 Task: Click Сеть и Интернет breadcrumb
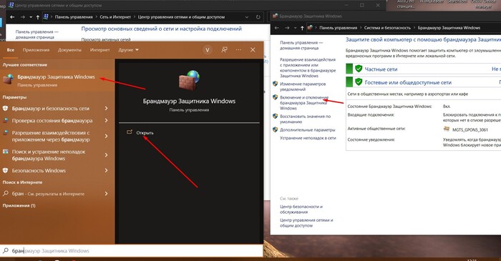click(x=115, y=17)
